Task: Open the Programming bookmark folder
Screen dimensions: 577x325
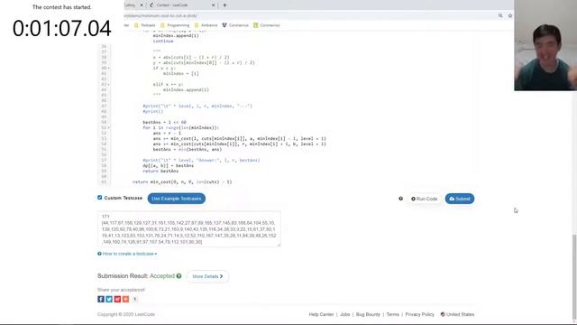Action: pyautogui.click(x=175, y=25)
